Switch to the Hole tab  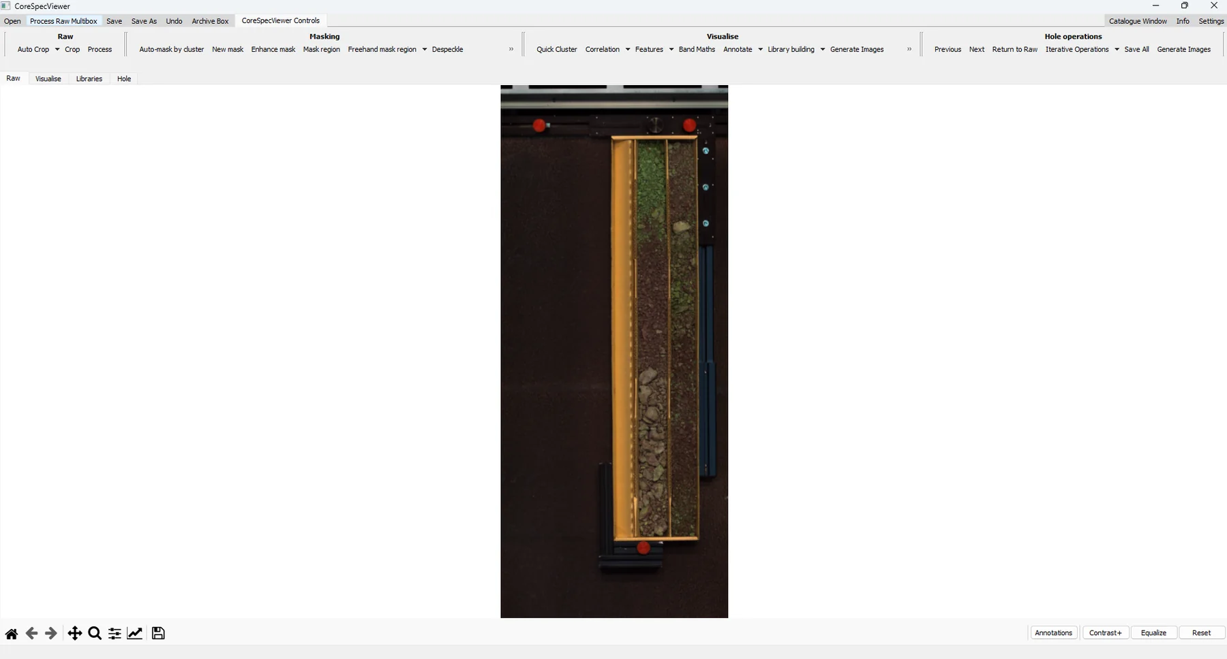[124, 79]
